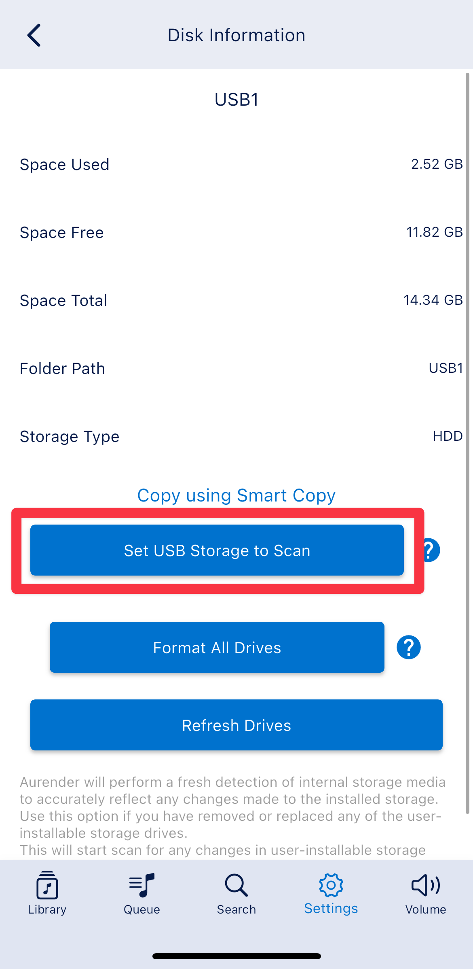Open help icon beside Format All Drives
Screen dimensions: 473x969
(x=408, y=647)
